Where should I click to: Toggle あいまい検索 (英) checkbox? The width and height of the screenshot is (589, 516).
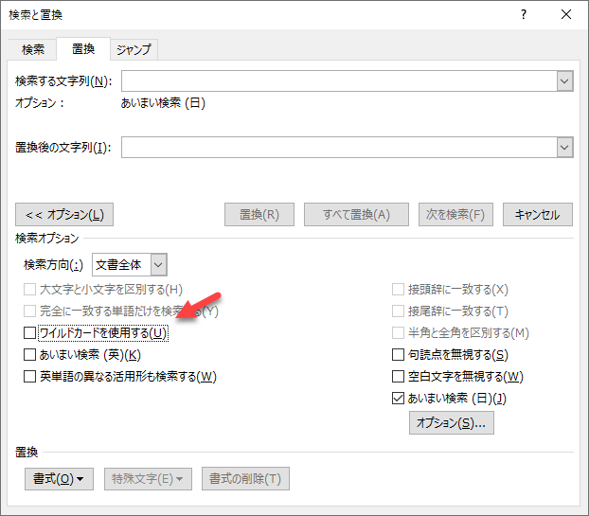pos(30,355)
